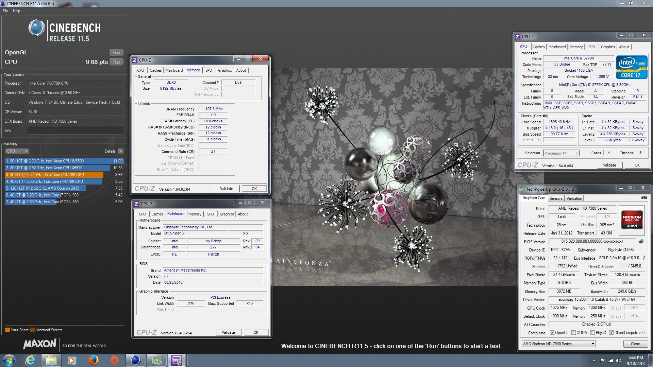
Task: Click OK in CPU-Z Mainboard window
Action: click(256, 332)
